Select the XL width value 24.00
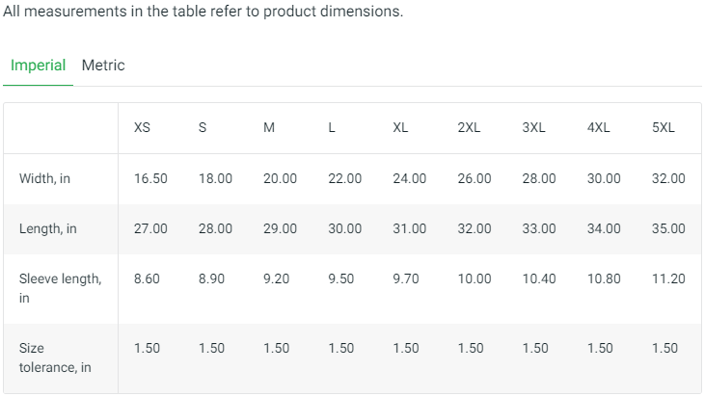 point(410,178)
